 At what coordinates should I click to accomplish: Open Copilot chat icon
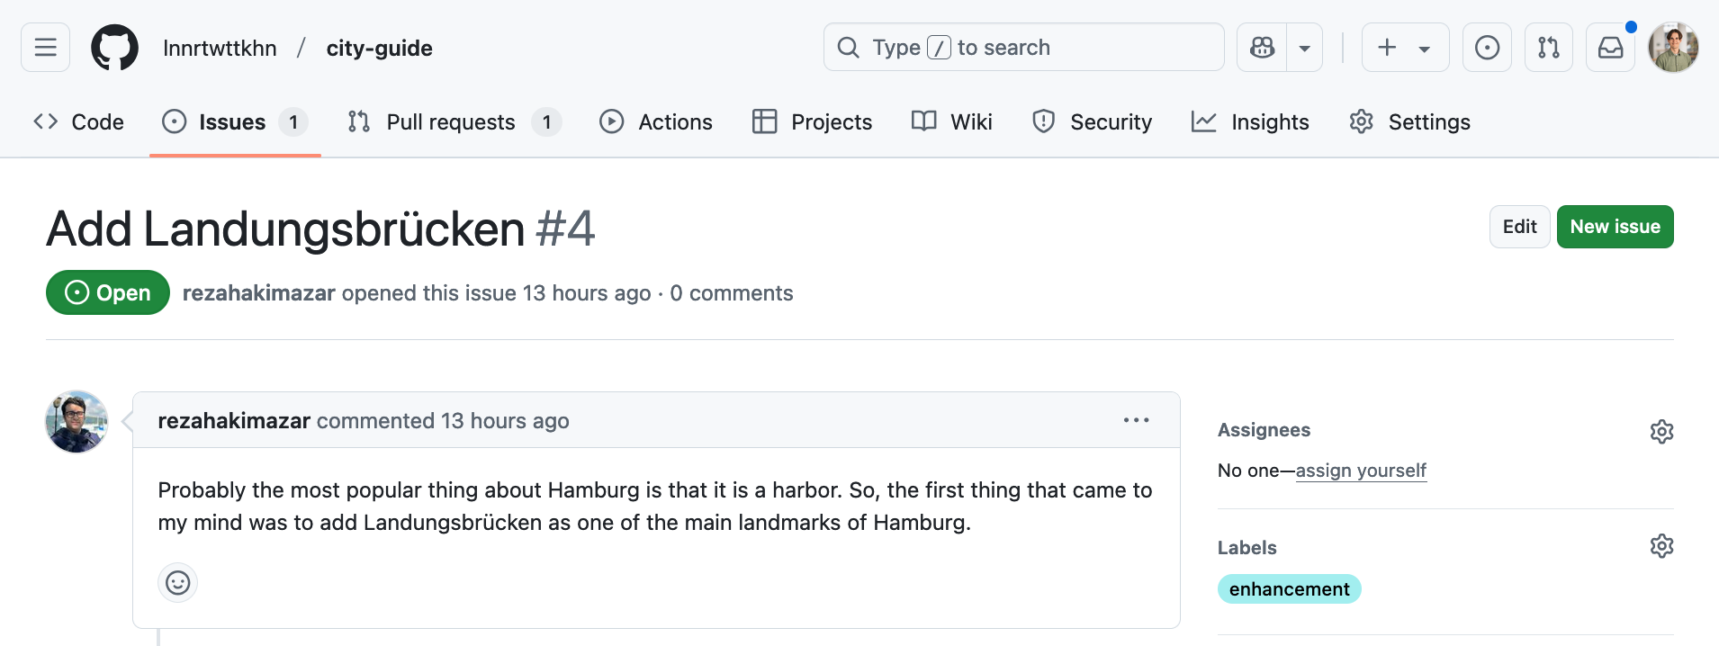[x=1262, y=47]
